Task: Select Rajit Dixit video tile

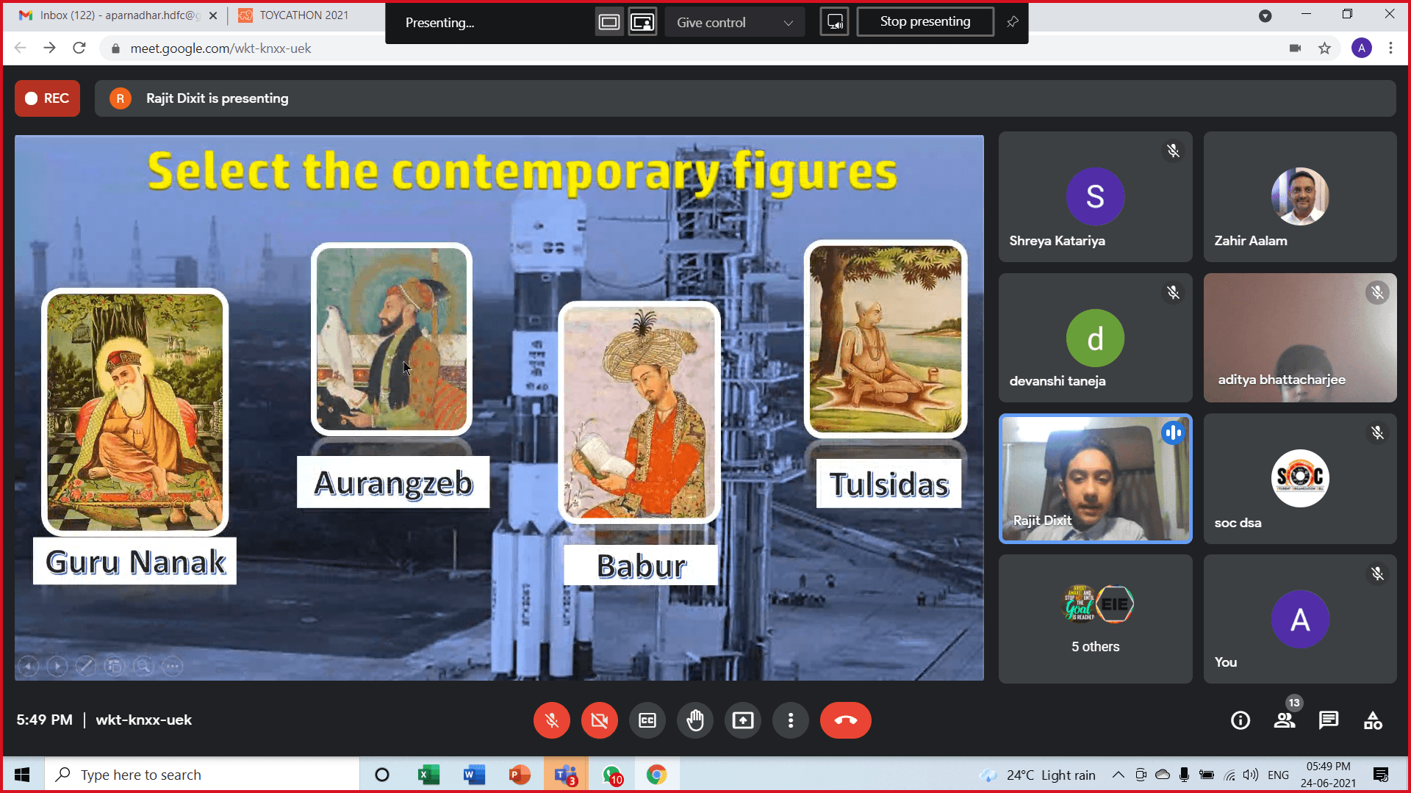Action: click(1095, 479)
